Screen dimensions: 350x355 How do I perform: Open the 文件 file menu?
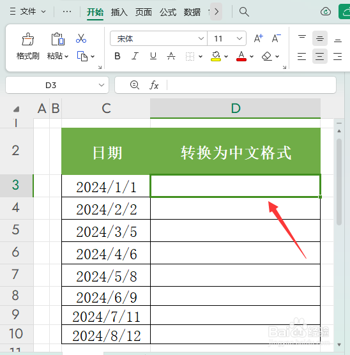[x=28, y=11]
